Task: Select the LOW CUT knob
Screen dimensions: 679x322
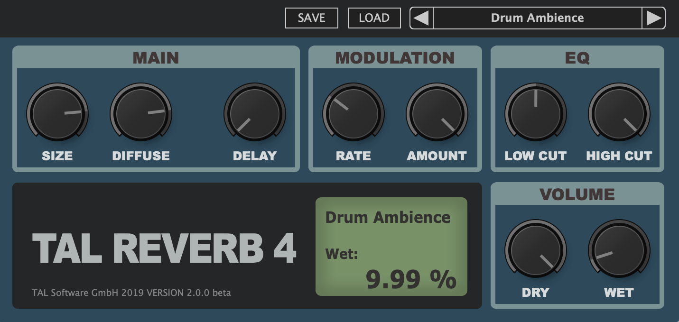Action: click(x=536, y=113)
